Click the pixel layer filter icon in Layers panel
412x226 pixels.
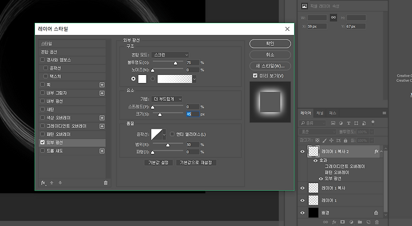pyautogui.click(x=333, y=123)
